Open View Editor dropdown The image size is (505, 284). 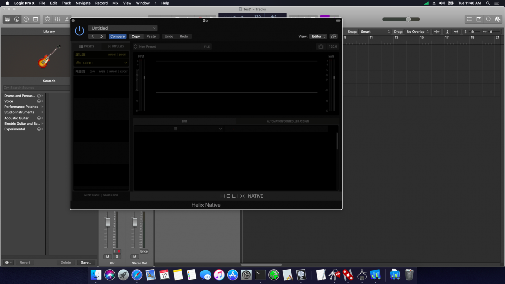point(318,36)
